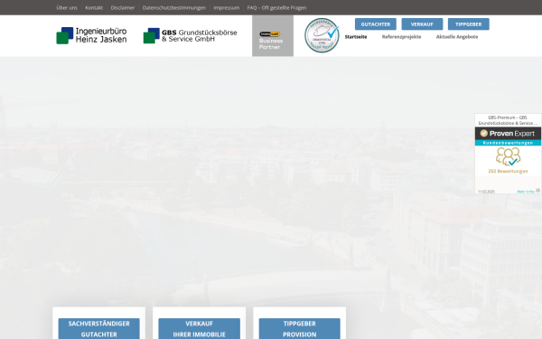The height and width of the screenshot is (339, 542).
Task: Open the Aktuelle Angebote menu item
Action: click(x=457, y=37)
